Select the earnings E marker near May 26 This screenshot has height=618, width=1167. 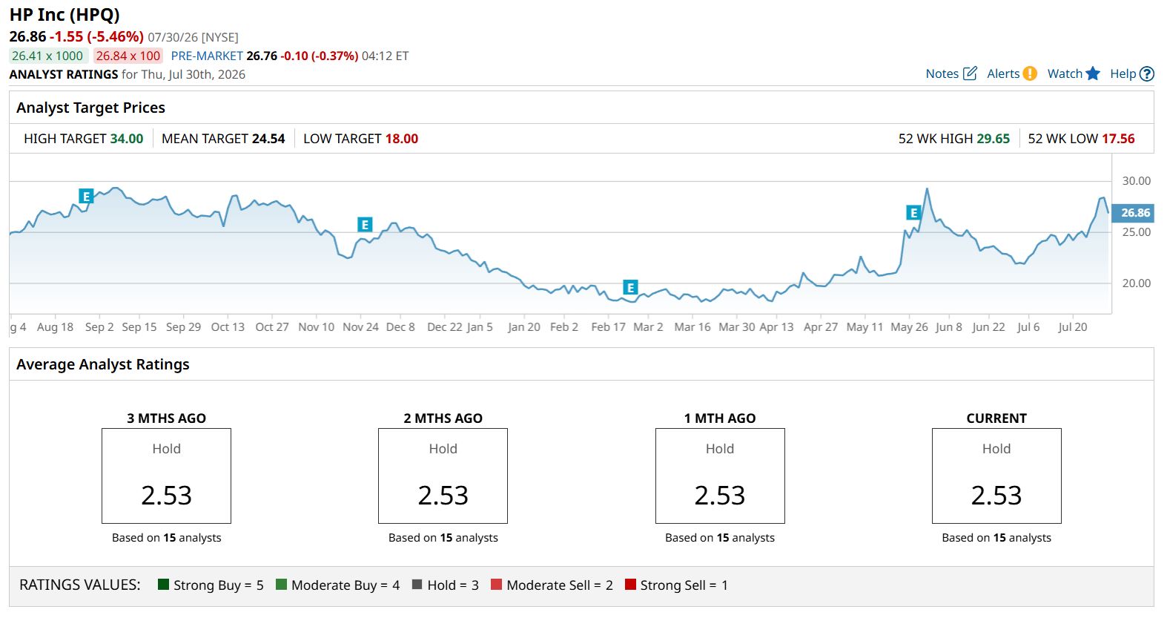coord(913,213)
